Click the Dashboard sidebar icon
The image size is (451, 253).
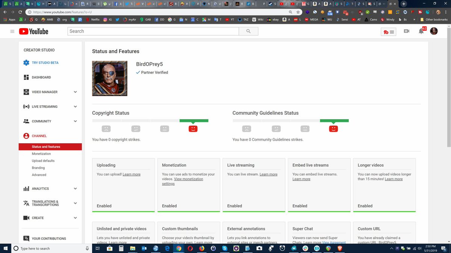pyautogui.click(x=26, y=77)
